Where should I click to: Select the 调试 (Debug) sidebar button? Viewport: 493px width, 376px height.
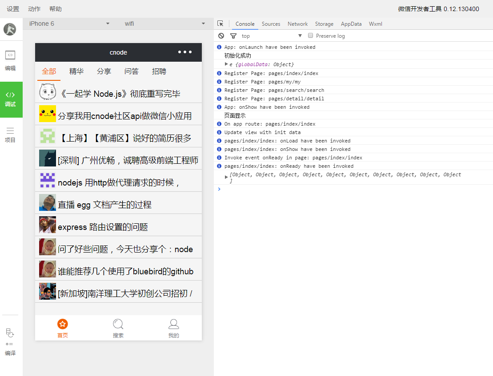point(10,99)
